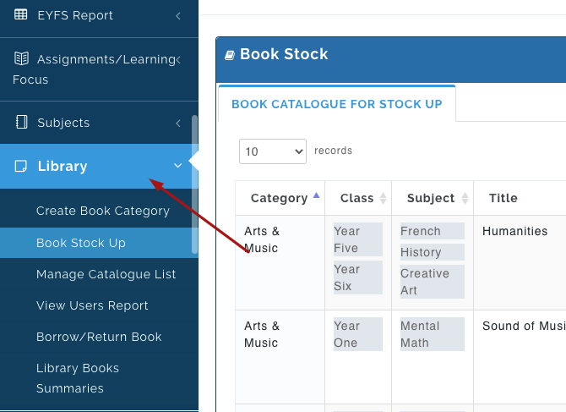Viewport: 566px width, 412px height.
Task: Collapse the Library menu chevron
Action: tap(178, 166)
